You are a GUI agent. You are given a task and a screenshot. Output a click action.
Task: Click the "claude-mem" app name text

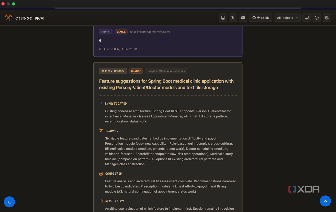pos(29,18)
